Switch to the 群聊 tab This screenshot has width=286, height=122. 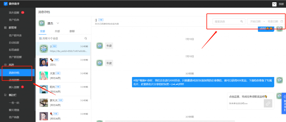(72, 31)
